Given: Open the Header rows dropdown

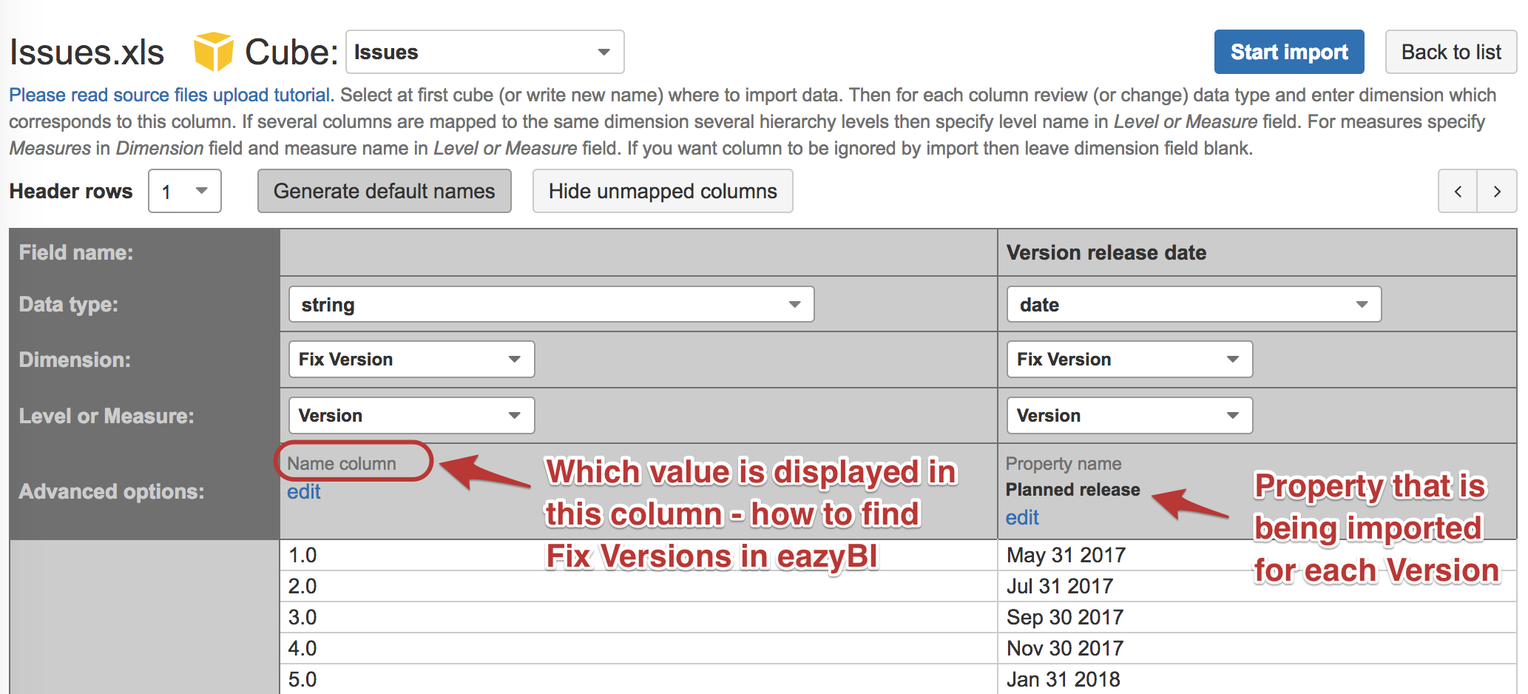Looking at the screenshot, I should point(185,192).
